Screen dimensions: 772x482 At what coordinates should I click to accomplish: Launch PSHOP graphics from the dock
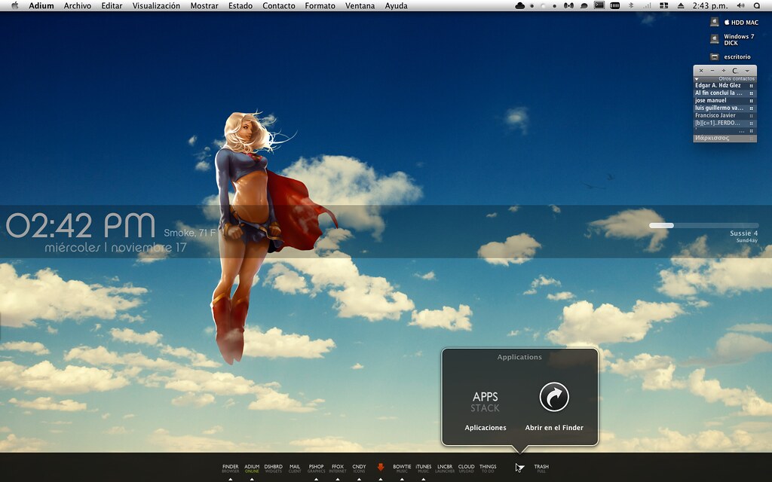coord(316,468)
